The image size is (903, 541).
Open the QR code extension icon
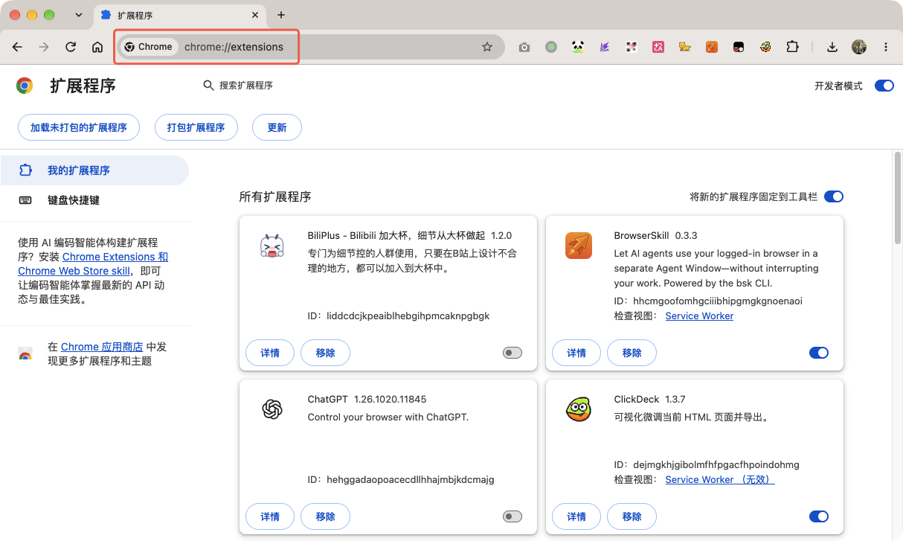pyautogui.click(x=632, y=47)
